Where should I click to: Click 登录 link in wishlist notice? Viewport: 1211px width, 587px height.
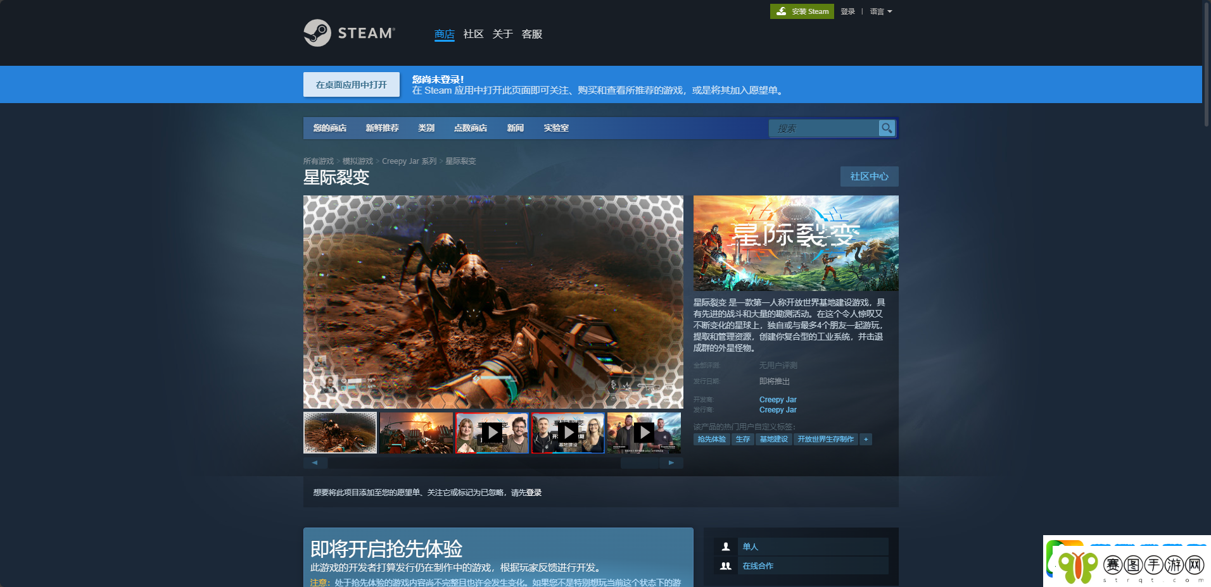click(x=534, y=493)
